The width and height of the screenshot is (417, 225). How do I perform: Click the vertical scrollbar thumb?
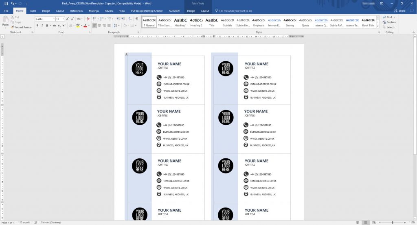coord(415,96)
